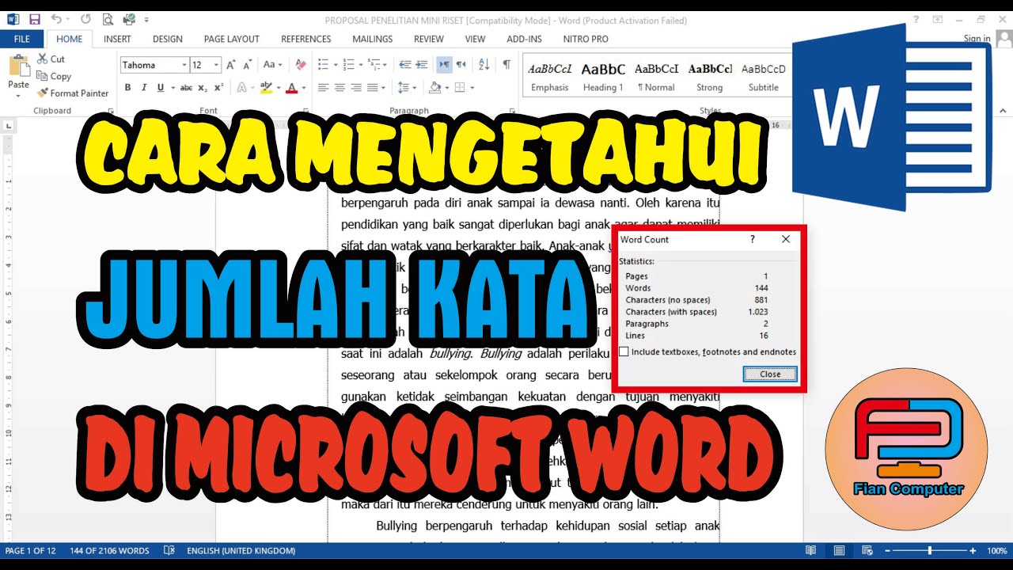Viewport: 1013px width, 570px height.
Task: Click the Sign in link
Action: pyautogui.click(x=977, y=39)
